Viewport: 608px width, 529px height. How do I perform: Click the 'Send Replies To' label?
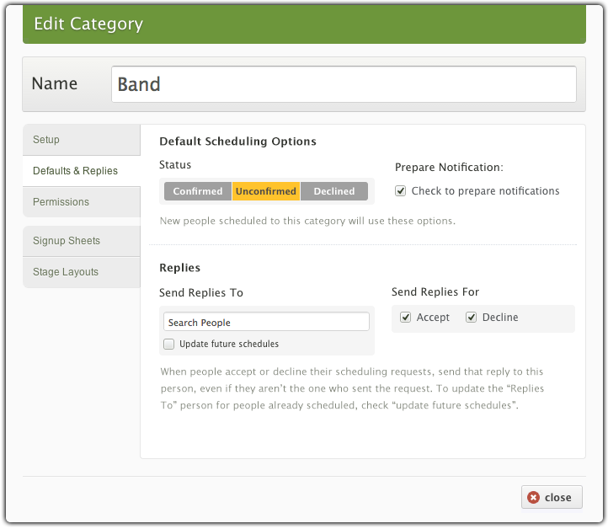click(201, 292)
